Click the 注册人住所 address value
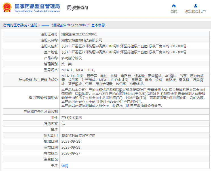Screen dimensions: 211x171 [124, 46]
